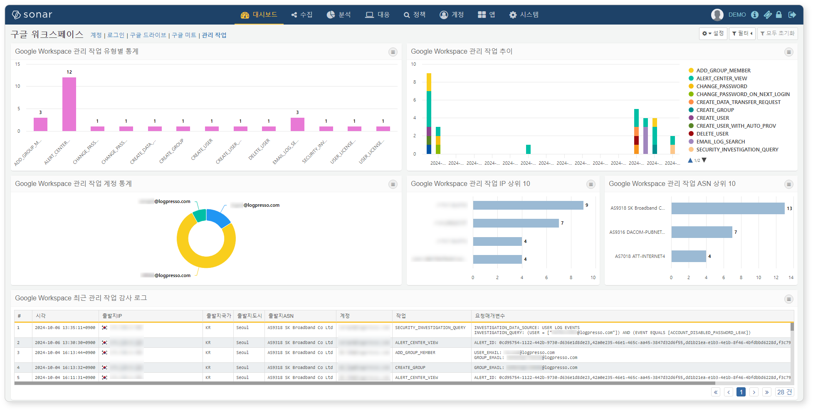Open the 앱 apps menu
Screen dimensions: 813x411
click(x=486, y=15)
